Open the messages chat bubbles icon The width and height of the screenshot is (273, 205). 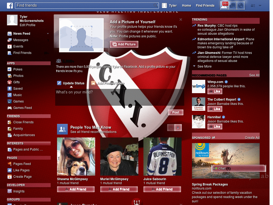coord(232,6)
